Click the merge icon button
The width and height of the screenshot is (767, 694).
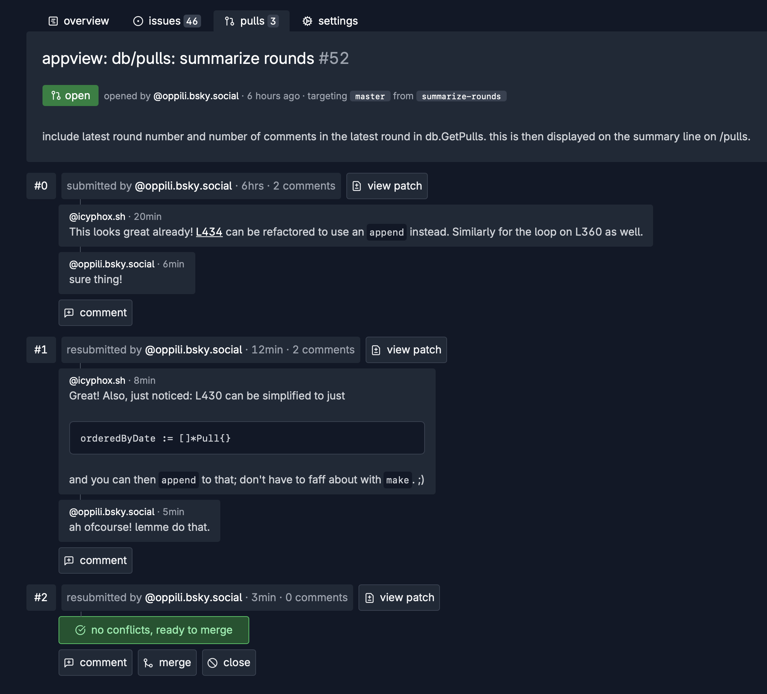(149, 663)
